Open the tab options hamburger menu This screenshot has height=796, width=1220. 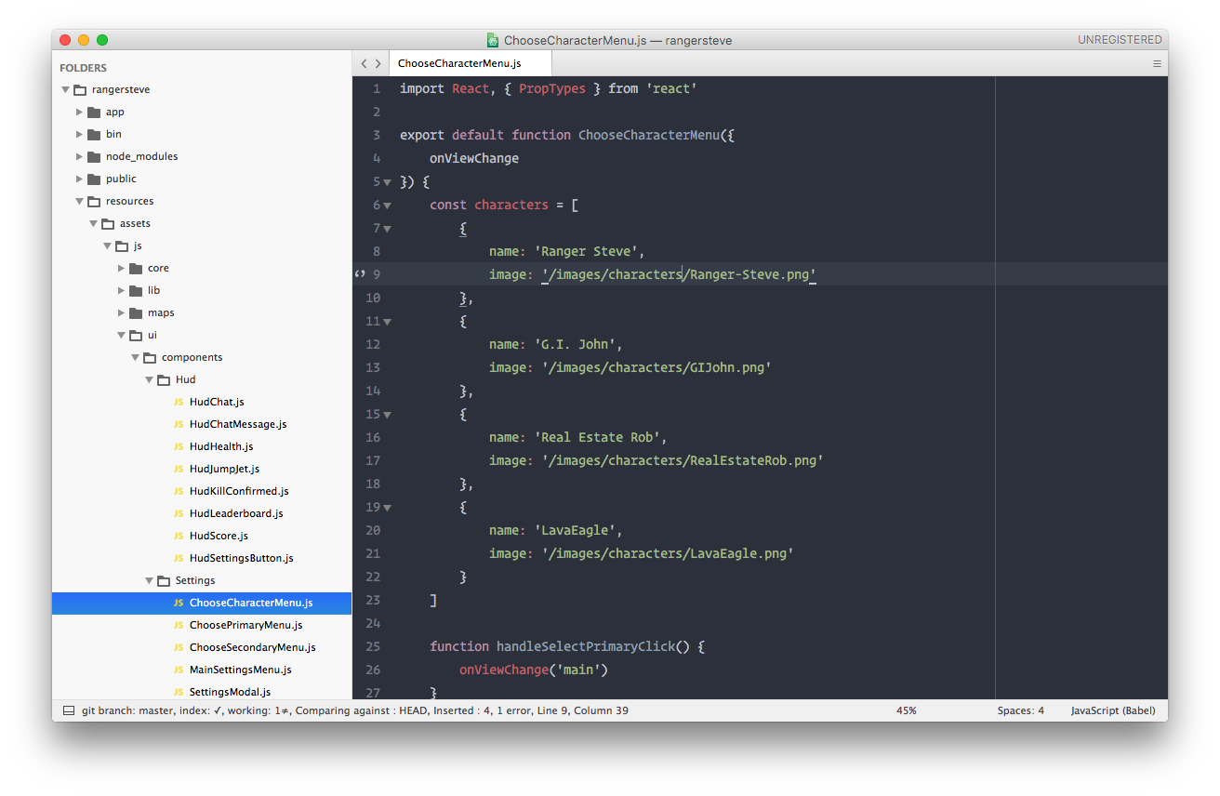pyautogui.click(x=1157, y=64)
